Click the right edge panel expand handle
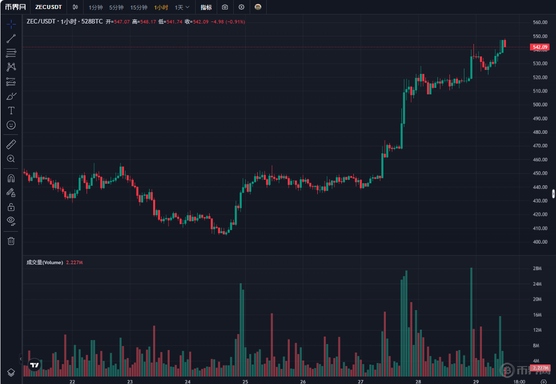The height and width of the screenshot is (384, 556). pyautogui.click(x=553, y=194)
